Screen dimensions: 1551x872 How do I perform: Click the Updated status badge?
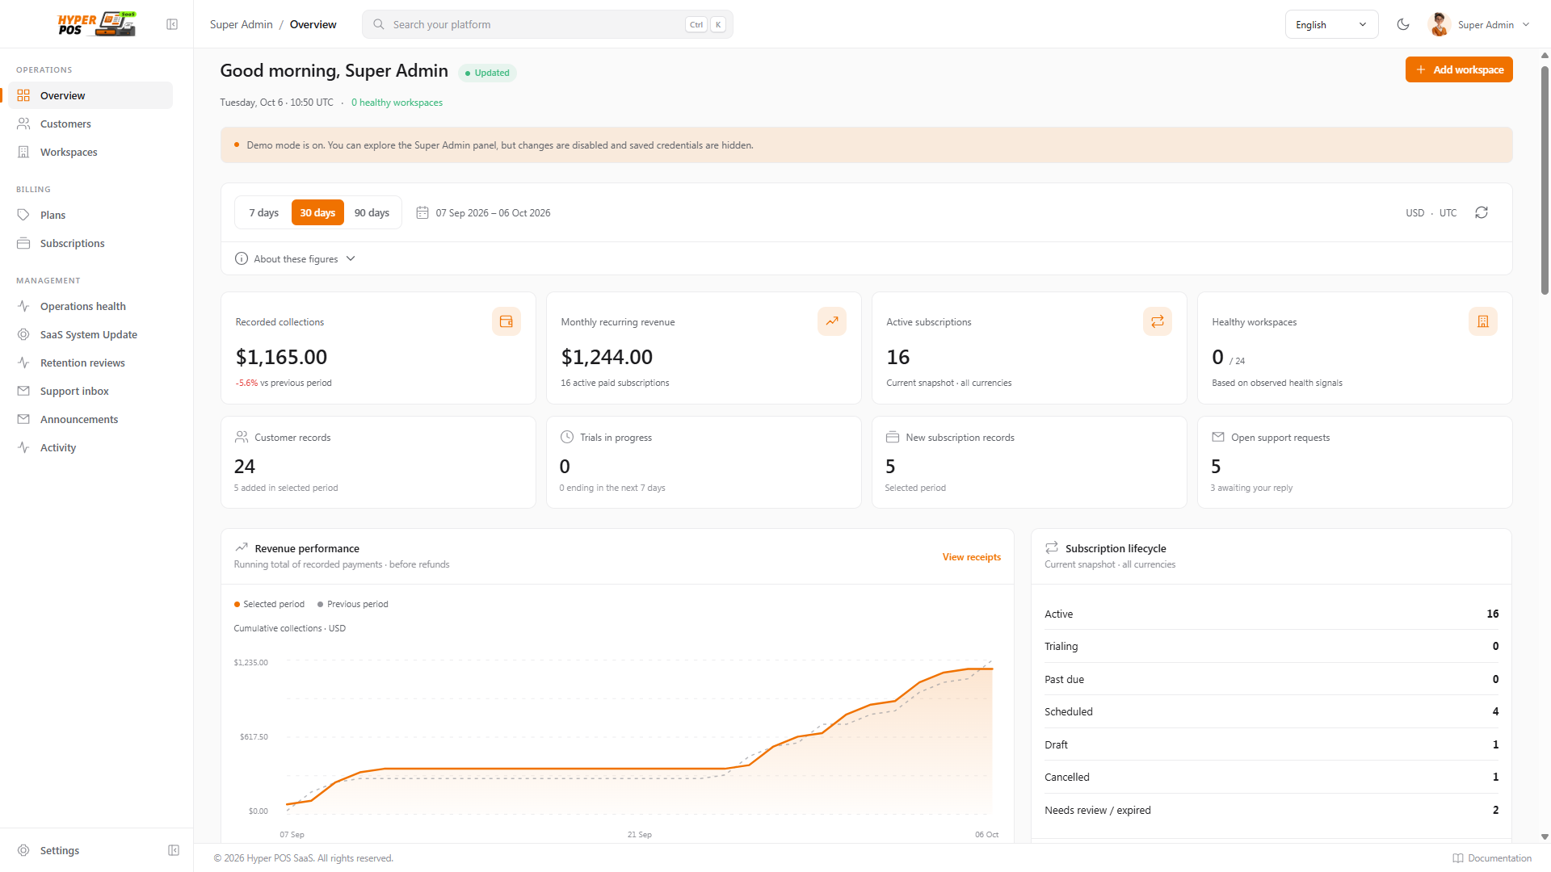point(487,73)
